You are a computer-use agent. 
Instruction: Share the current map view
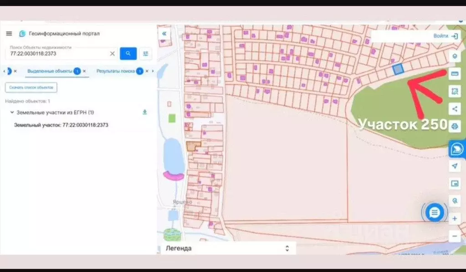pyautogui.click(x=454, y=109)
